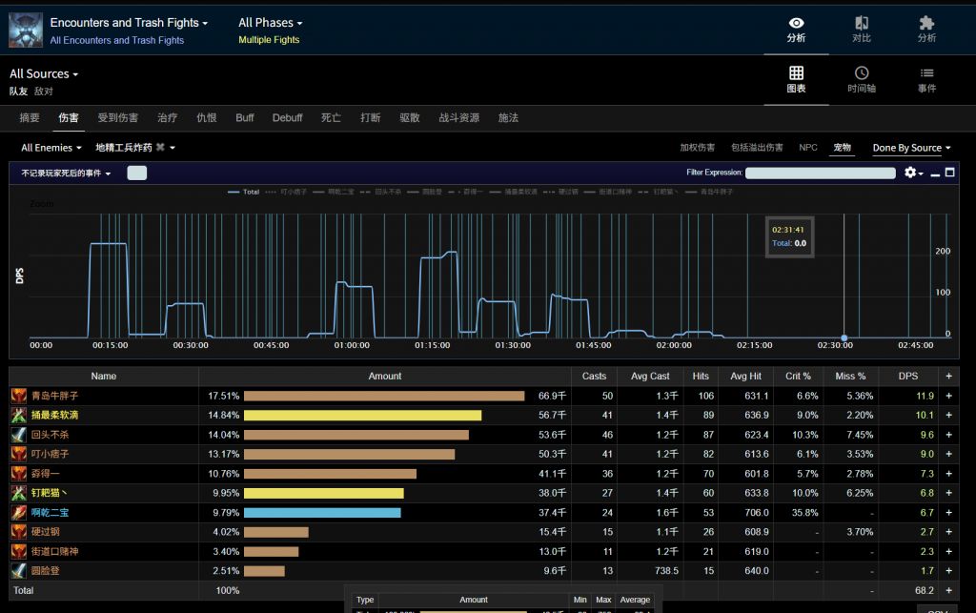Open the All Phases dropdown

[x=270, y=23]
